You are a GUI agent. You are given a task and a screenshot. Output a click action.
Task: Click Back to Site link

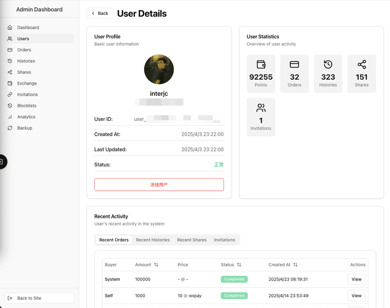(39, 298)
